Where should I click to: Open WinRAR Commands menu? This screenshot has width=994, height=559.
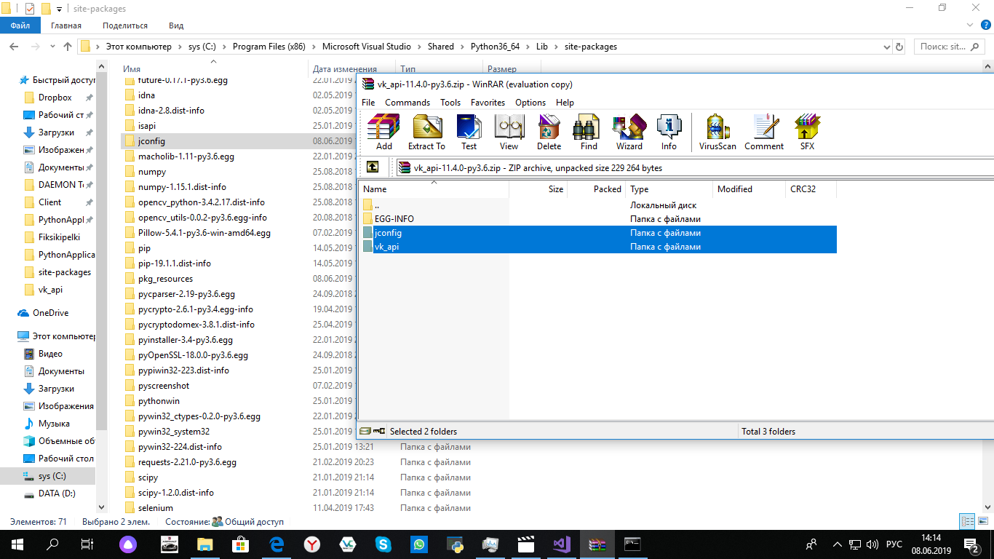[x=407, y=103]
